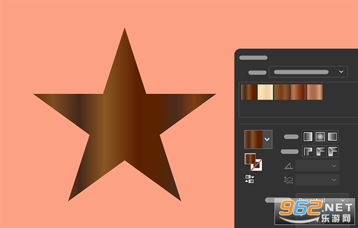
Task: Click the gradient angle icon
Action: pos(289,166)
